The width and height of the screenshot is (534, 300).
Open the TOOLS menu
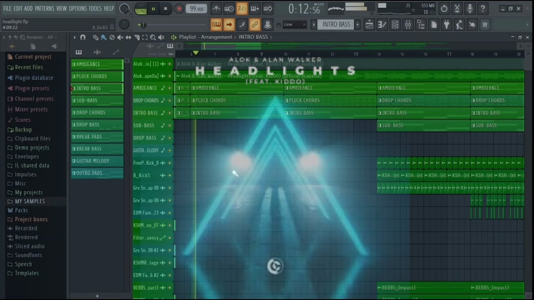pos(95,8)
